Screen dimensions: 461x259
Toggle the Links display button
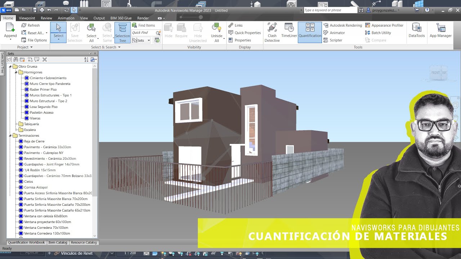click(x=236, y=25)
